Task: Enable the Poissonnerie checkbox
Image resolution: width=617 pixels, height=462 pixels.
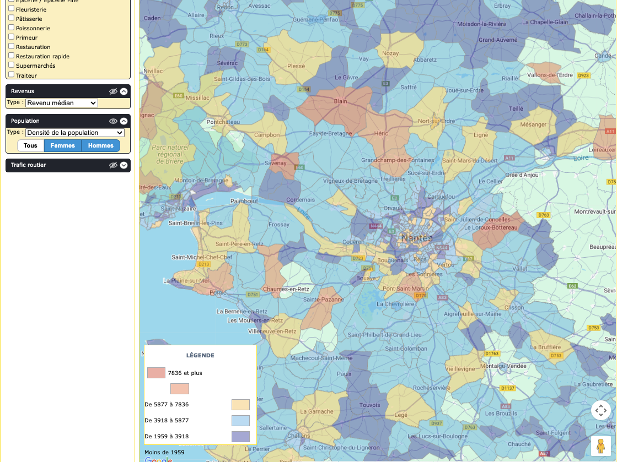Action: 12,28
